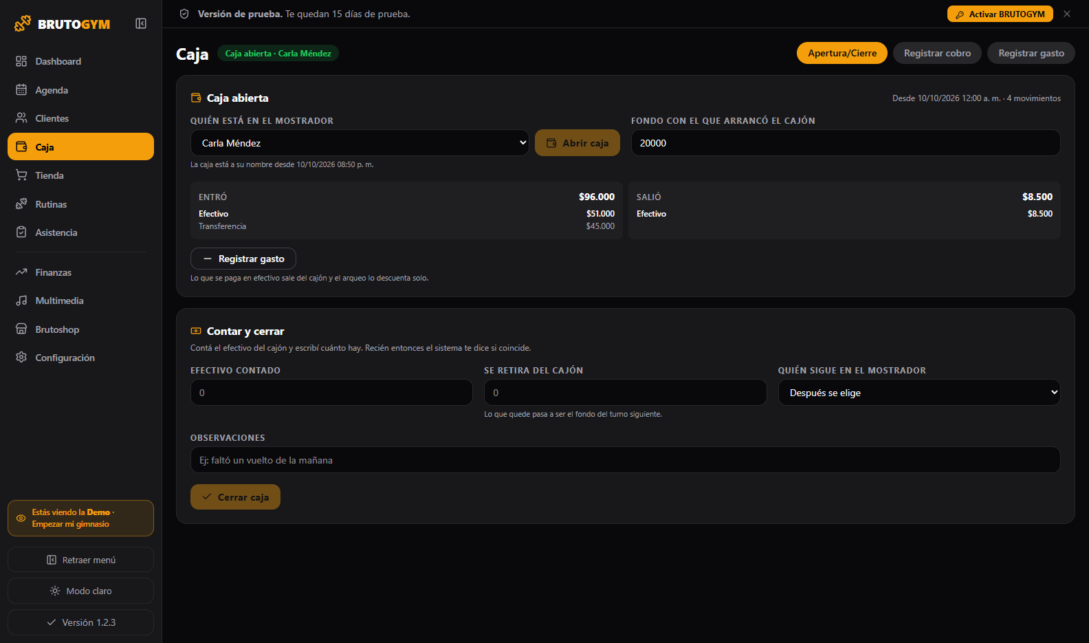The height and width of the screenshot is (643, 1089).
Task: Click the Clientes people icon
Action: pyautogui.click(x=21, y=118)
